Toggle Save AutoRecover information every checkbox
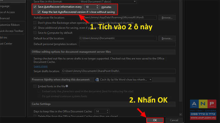 pos(35,7)
